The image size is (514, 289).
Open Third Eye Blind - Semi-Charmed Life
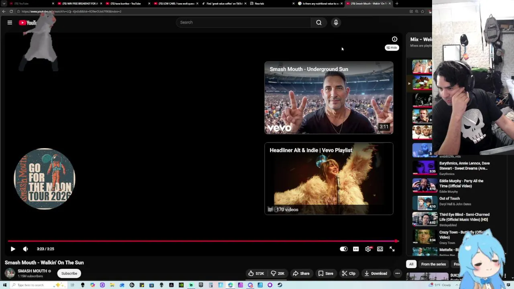464,217
